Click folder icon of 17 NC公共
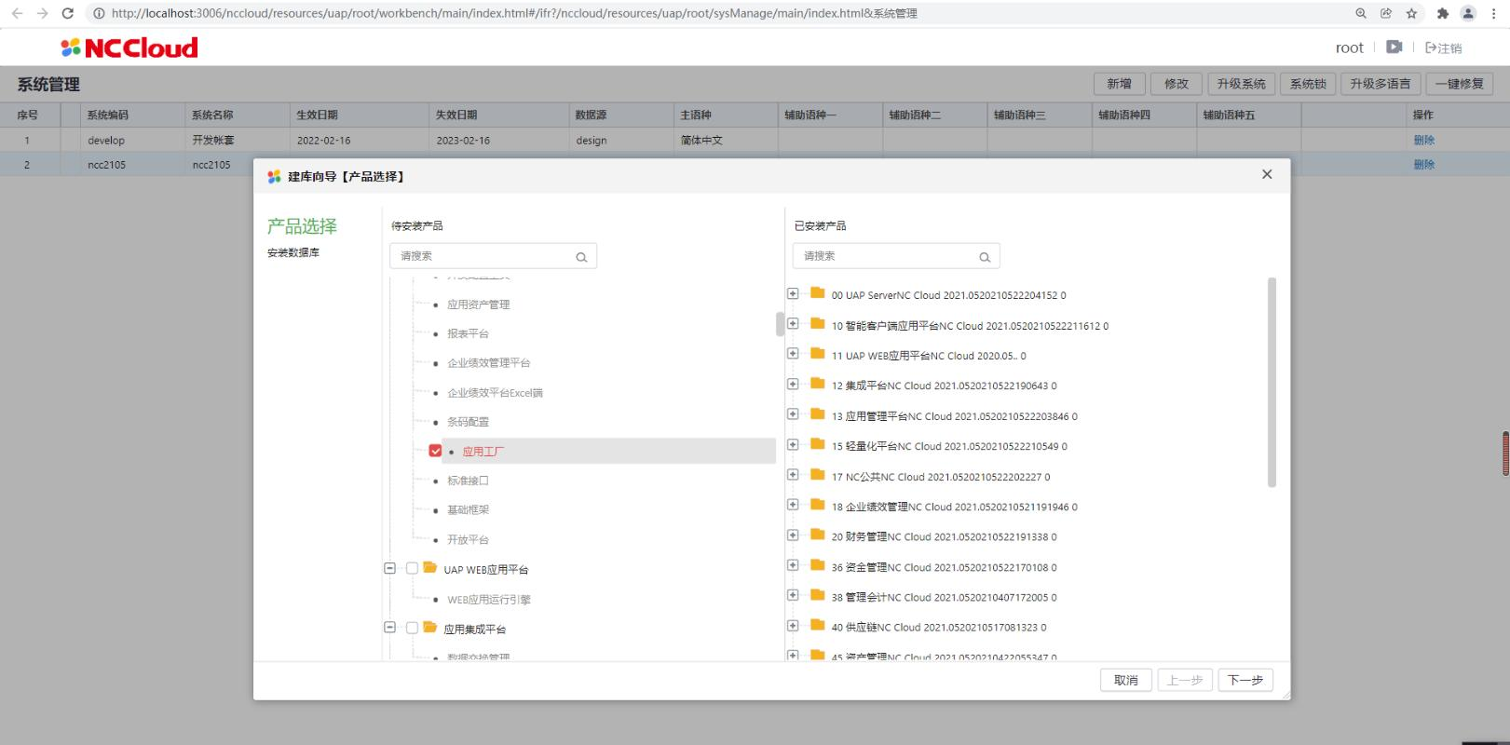 click(x=818, y=475)
